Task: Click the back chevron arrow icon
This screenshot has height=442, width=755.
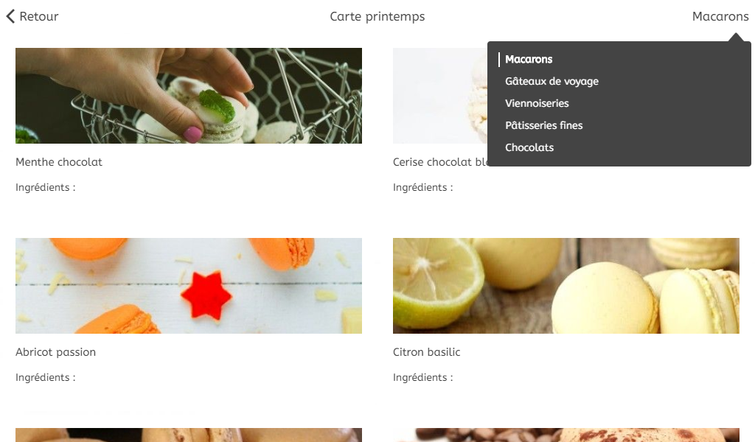Action: tap(10, 16)
